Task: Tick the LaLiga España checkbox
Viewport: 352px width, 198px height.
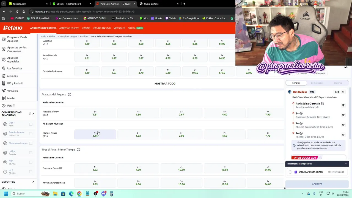Action: pyautogui.click(x=31, y=153)
